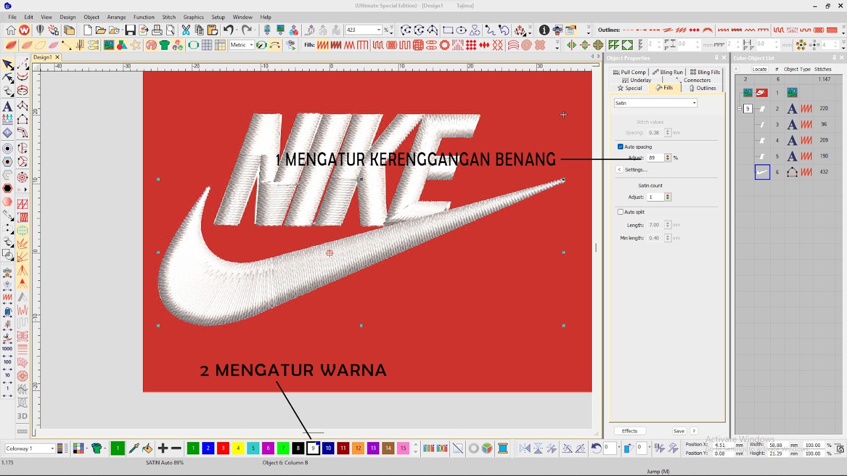Open the Metric units dropdown

251,45
